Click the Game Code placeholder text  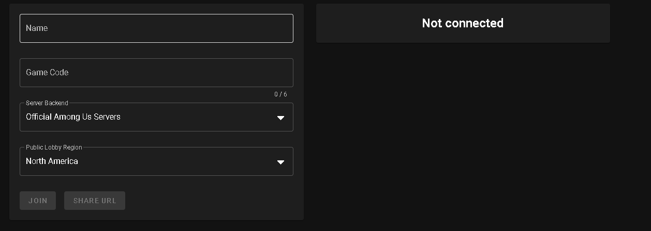tap(47, 73)
